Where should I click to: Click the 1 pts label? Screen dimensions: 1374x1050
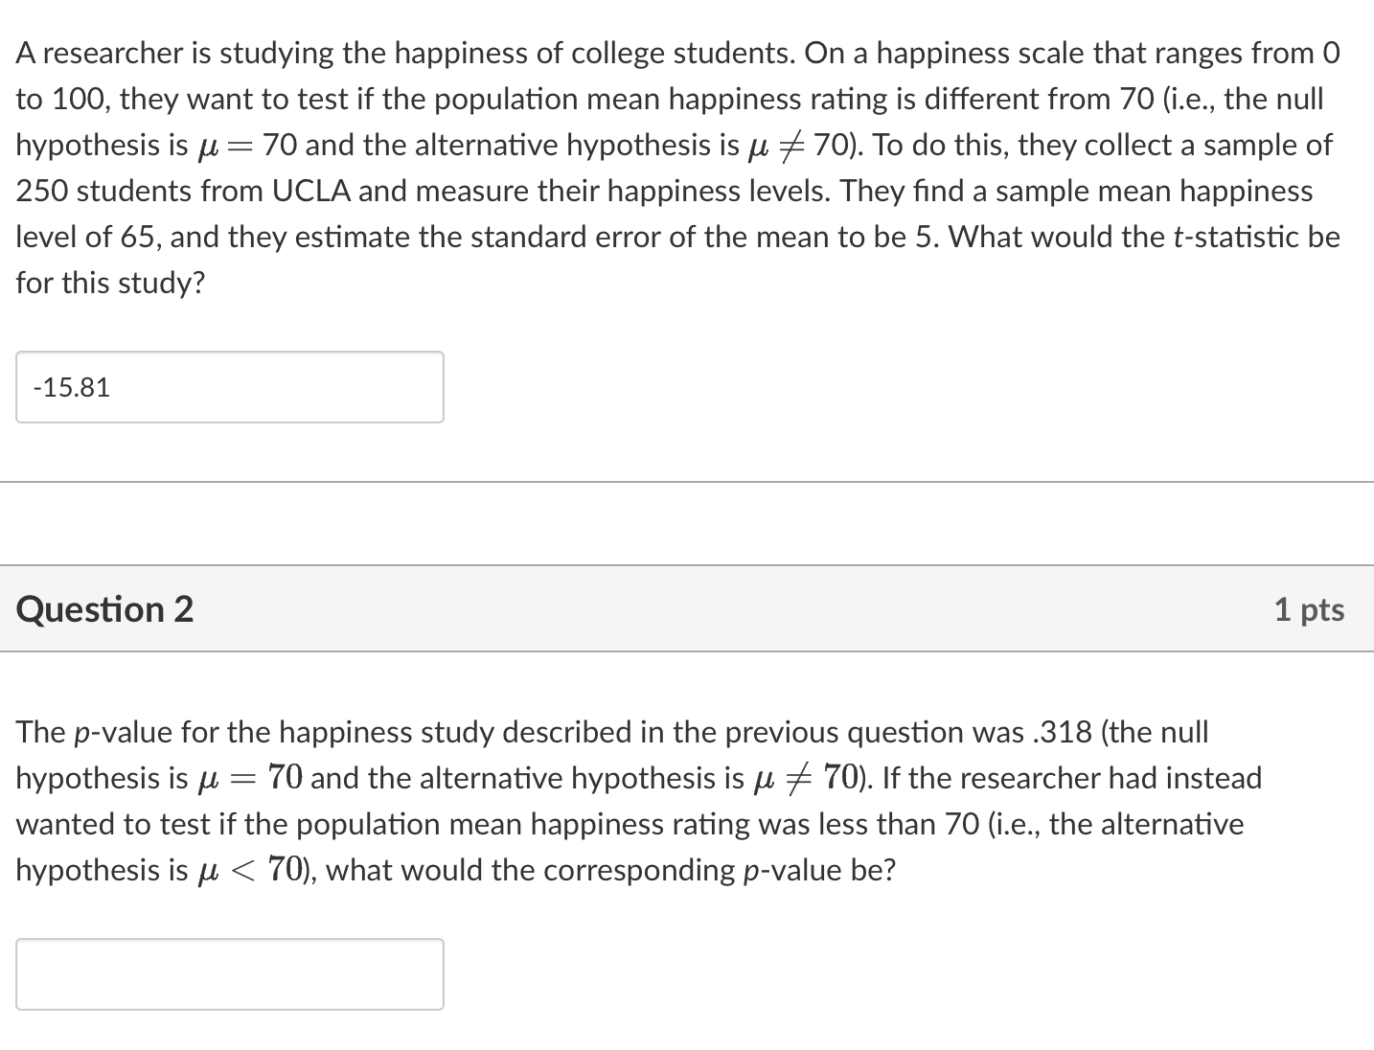pyautogui.click(x=1310, y=608)
